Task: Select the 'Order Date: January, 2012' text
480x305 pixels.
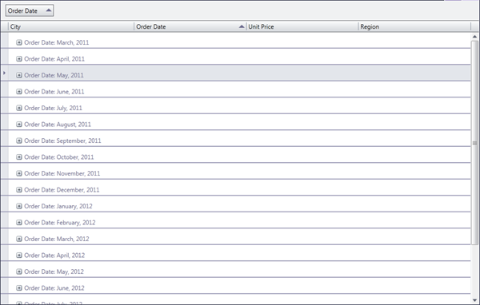Action: click(58, 206)
